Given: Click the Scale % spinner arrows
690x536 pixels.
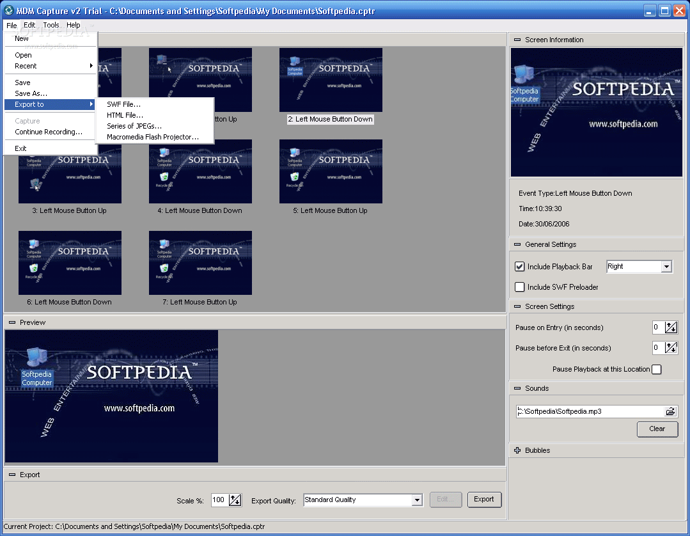Looking at the screenshot, I should click(235, 500).
